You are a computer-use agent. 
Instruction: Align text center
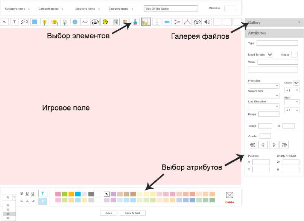click(27, 201)
